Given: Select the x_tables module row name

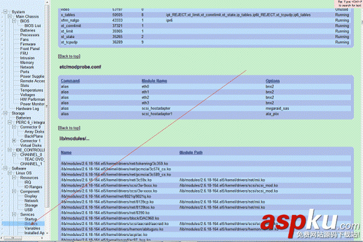Looking at the screenshot, I should 68,15.
